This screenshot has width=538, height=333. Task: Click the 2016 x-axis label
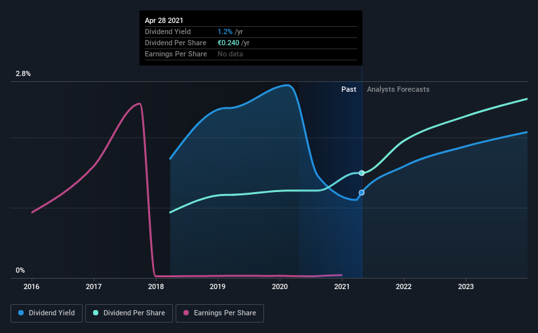coord(31,286)
